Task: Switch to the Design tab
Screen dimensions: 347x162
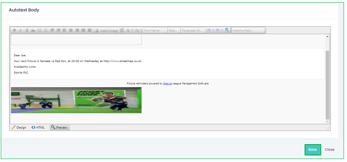Action: tap(19, 128)
